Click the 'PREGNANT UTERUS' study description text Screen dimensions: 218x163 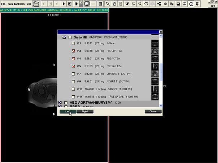115,37
